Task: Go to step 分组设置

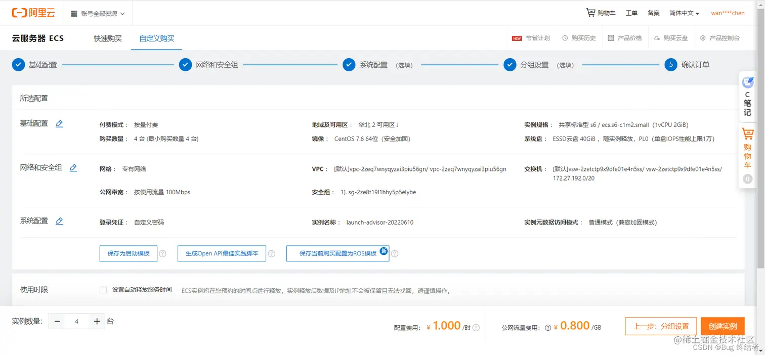Action: click(539, 65)
